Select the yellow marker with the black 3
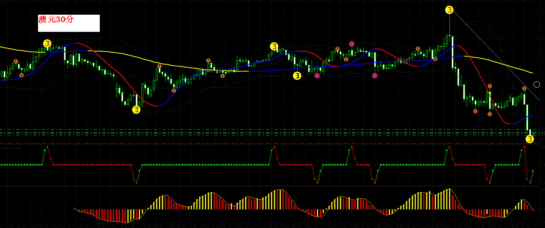545x228 pixels. point(297,75)
